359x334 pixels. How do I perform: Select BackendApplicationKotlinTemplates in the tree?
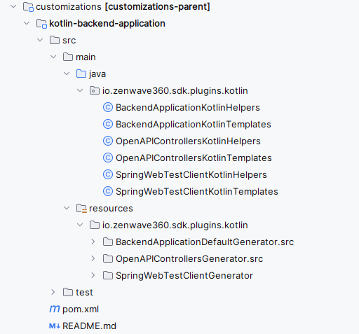coord(194,124)
